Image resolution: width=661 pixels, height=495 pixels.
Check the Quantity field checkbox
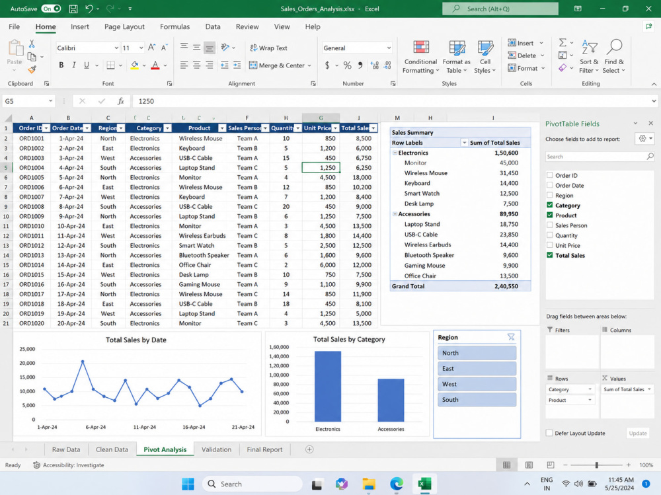pos(550,235)
